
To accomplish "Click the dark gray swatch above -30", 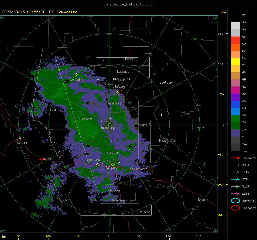I will (235, 147).
